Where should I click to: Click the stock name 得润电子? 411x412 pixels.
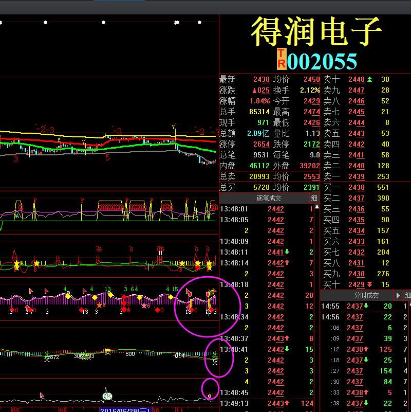coord(316,31)
